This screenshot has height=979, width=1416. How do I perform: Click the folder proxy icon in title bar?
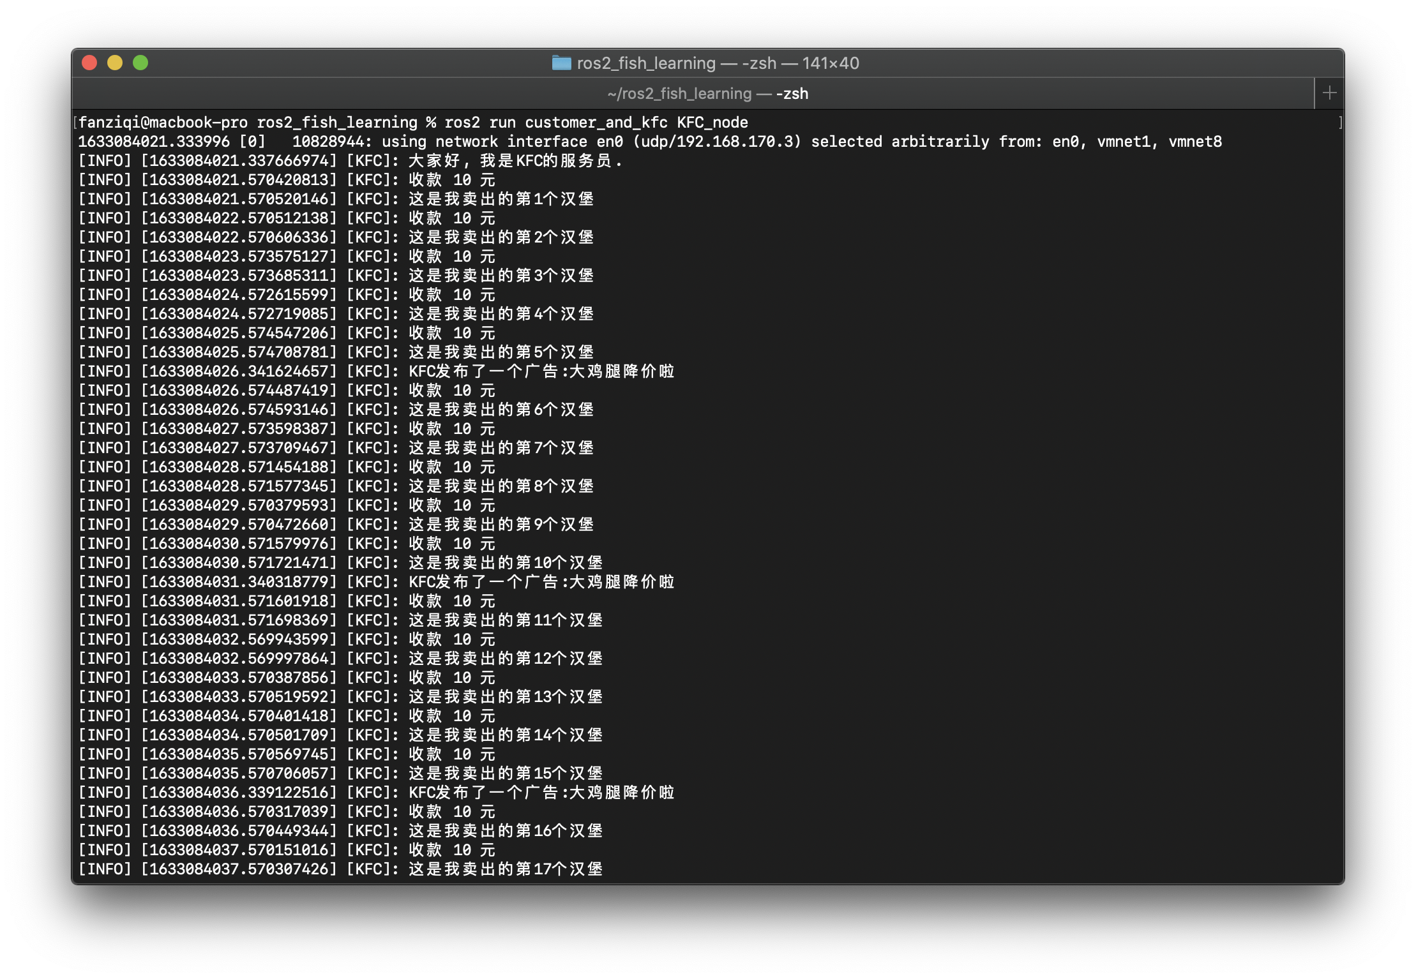point(561,63)
